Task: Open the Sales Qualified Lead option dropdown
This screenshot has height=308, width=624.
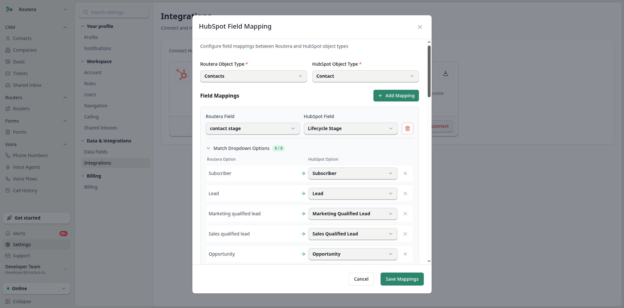Action: coord(353,234)
